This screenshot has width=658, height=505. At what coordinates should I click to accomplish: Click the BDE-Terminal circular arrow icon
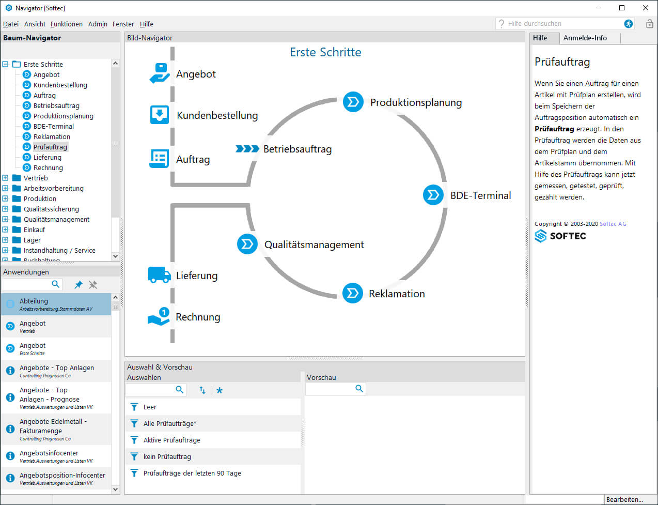pyautogui.click(x=433, y=195)
